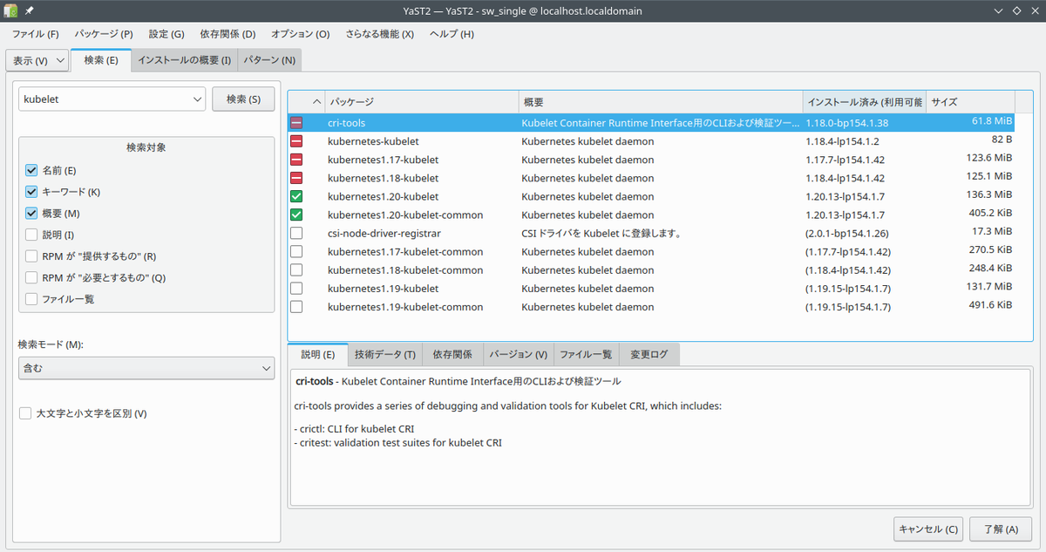Select the 技術データ (T) details tab
The width and height of the screenshot is (1046, 552).
[x=385, y=355]
